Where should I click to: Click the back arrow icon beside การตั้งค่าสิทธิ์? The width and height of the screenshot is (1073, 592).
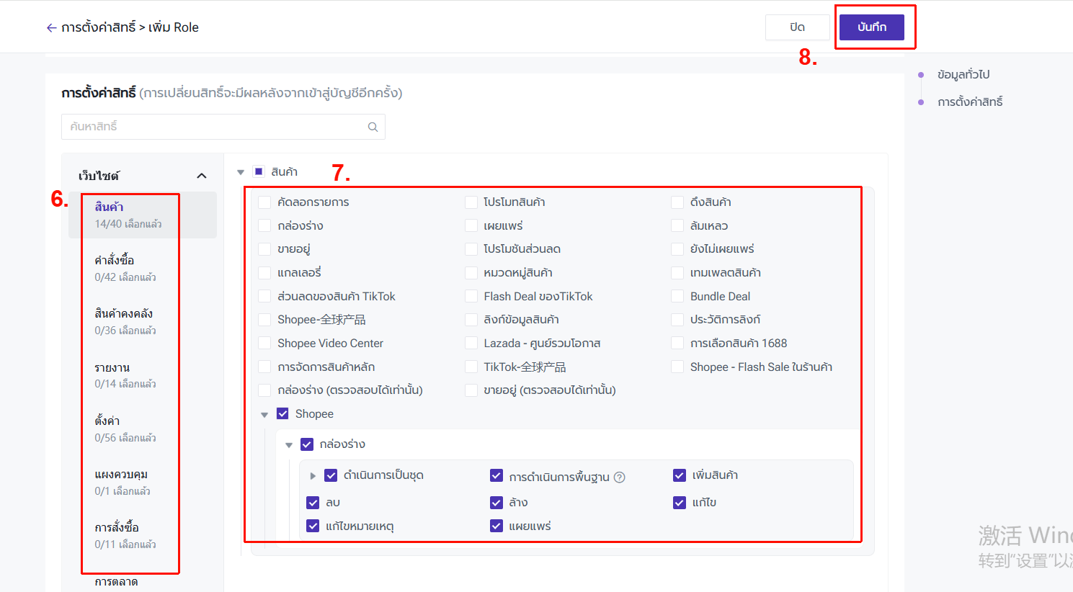tap(51, 28)
